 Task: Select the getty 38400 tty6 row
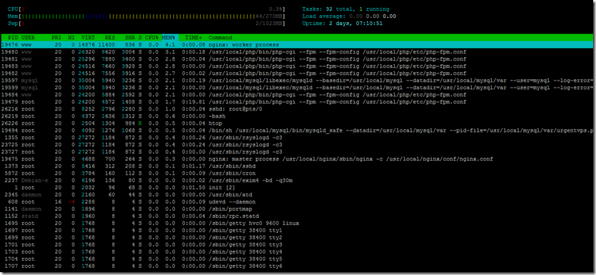click(x=297, y=266)
